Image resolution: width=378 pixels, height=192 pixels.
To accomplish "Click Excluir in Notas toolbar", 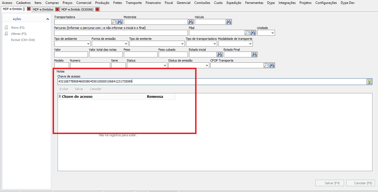I will (64, 89).
